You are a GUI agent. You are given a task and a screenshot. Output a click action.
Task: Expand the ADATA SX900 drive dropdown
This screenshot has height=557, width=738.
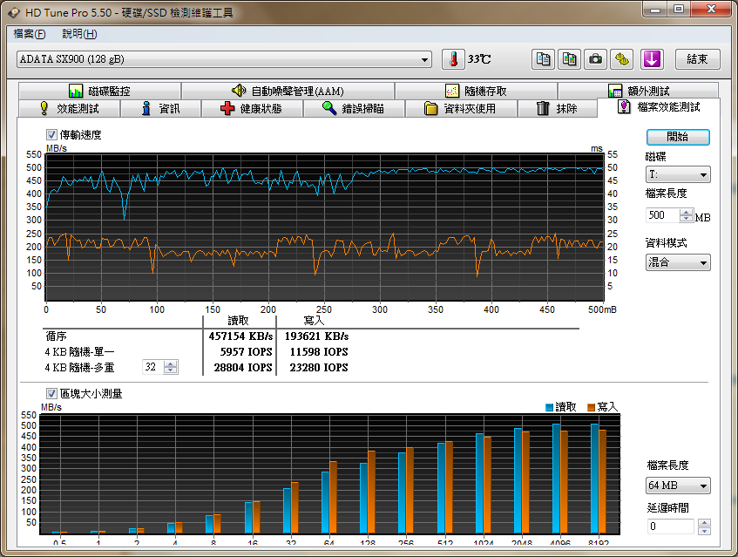pos(424,59)
